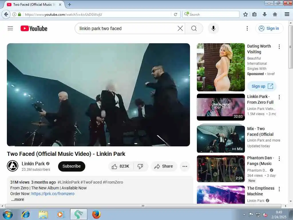
Task: Open Firefox hamburger menu
Action: (287, 14)
